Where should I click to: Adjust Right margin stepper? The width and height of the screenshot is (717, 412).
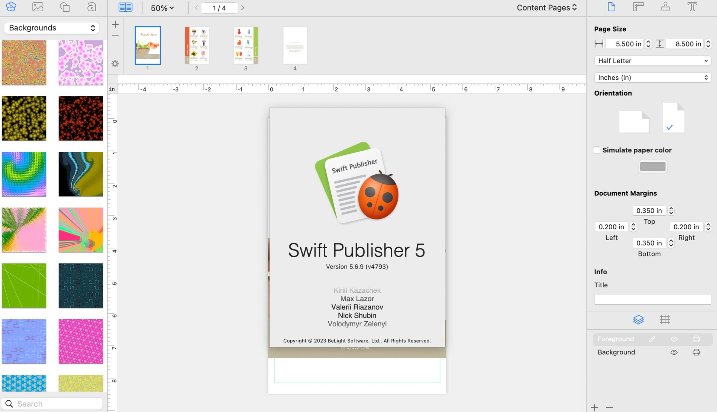tap(708, 227)
